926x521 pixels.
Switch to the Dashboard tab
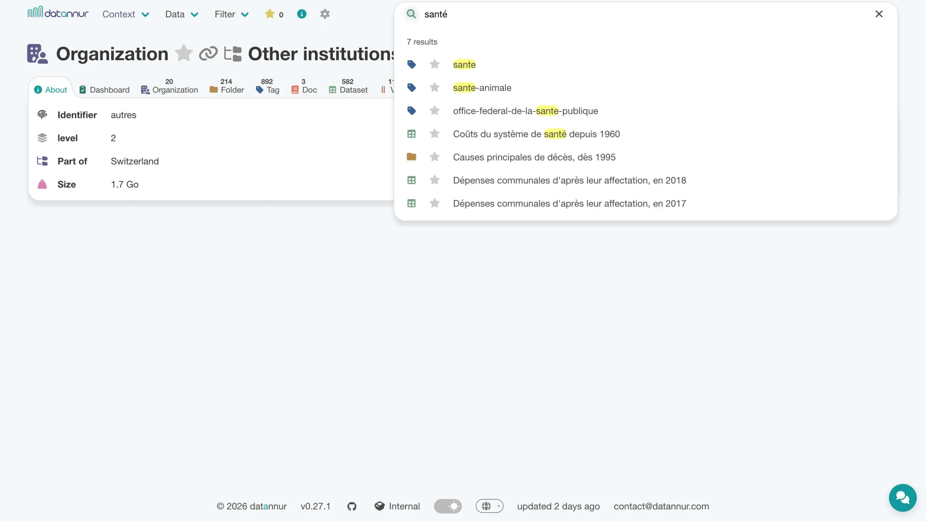pyautogui.click(x=104, y=90)
